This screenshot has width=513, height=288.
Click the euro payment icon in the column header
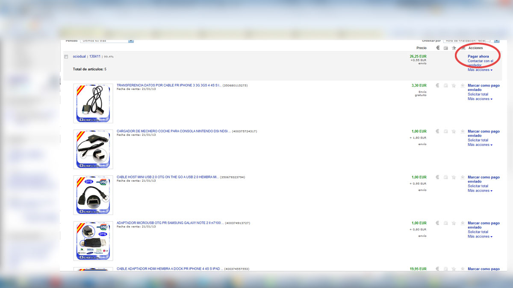[x=438, y=48]
